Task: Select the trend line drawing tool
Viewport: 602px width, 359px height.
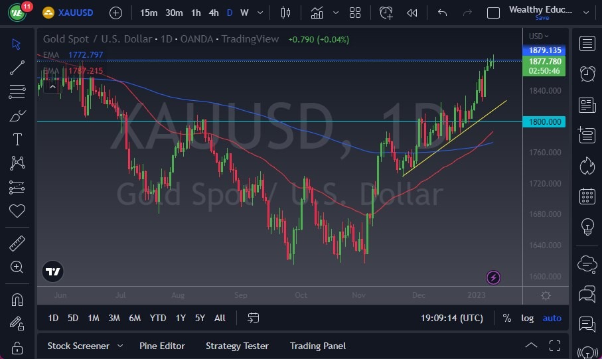Action: point(17,68)
